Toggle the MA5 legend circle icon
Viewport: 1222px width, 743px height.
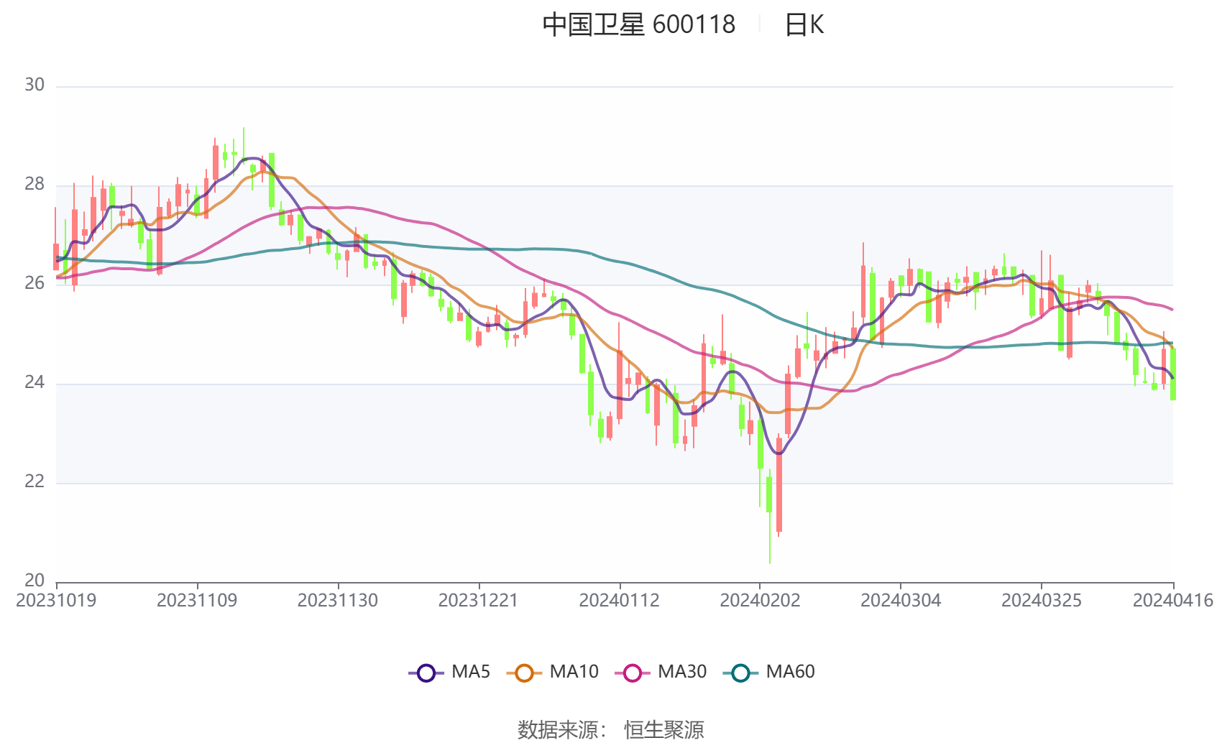[426, 673]
